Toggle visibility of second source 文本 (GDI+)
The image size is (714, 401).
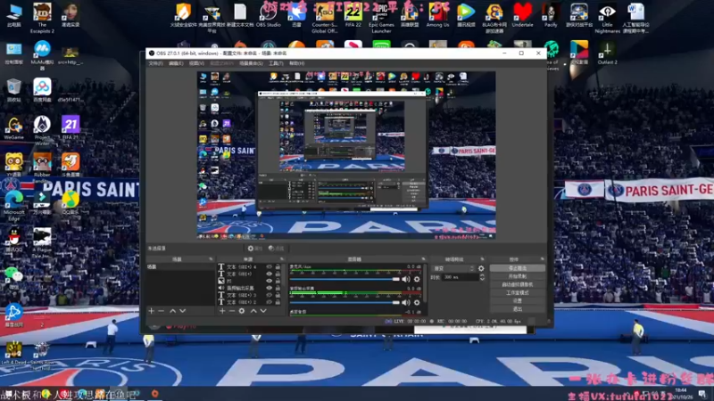tap(269, 274)
